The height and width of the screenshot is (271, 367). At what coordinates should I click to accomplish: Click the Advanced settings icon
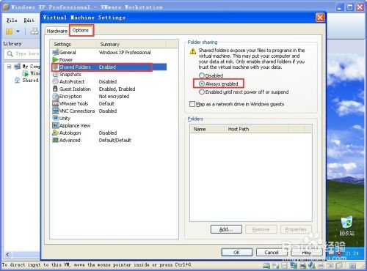pos(56,140)
